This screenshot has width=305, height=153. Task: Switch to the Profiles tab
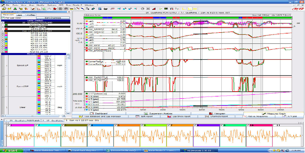31,15
